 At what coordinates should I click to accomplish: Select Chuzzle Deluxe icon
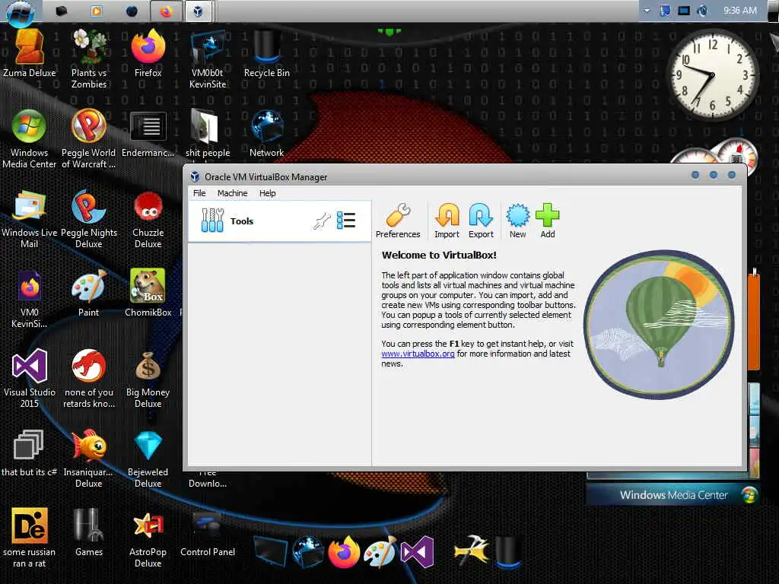pyautogui.click(x=148, y=219)
